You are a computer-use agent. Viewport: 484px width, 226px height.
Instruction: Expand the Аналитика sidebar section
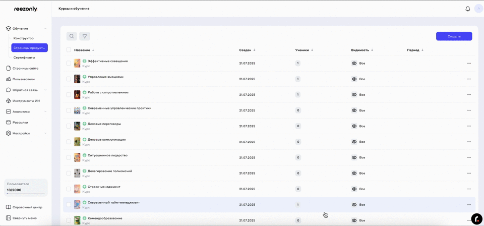pyautogui.click(x=45, y=111)
